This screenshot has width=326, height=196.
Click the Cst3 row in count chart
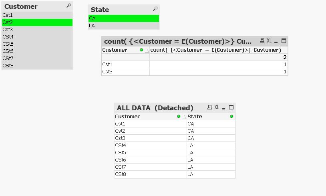pyautogui.click(x=125, y=72)
